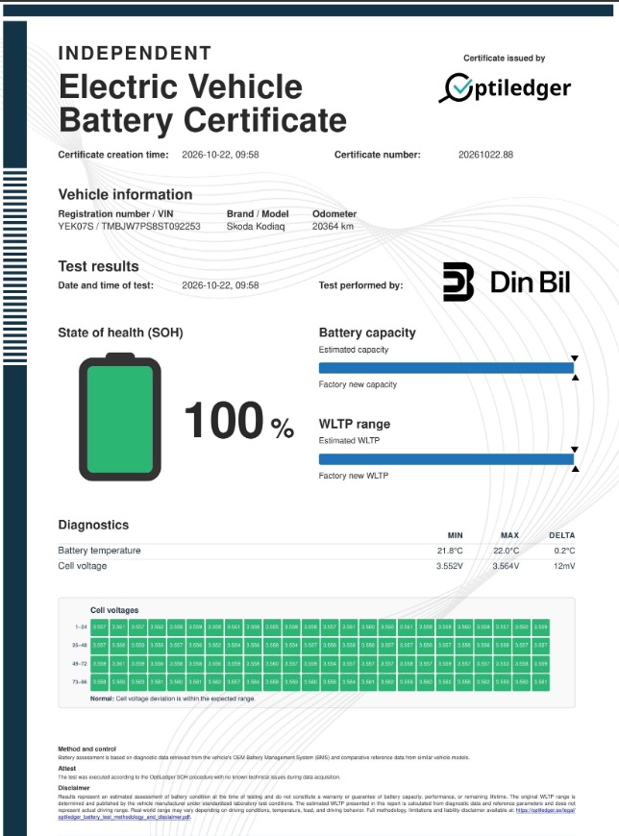This screenshot has height=836, width=619.
Task: Click the '73–96' cell row label
Action: click(80, 682)
